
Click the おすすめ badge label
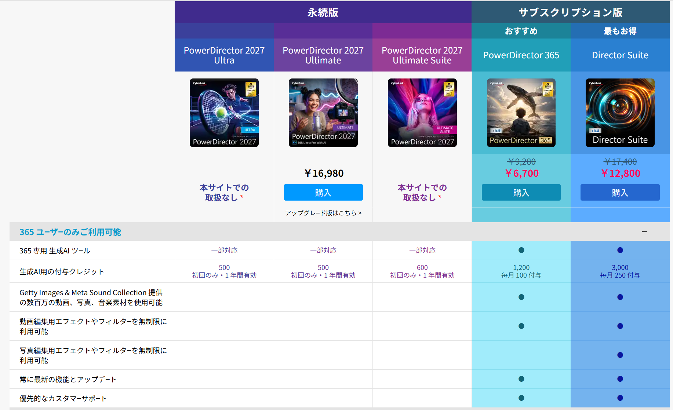521,31
